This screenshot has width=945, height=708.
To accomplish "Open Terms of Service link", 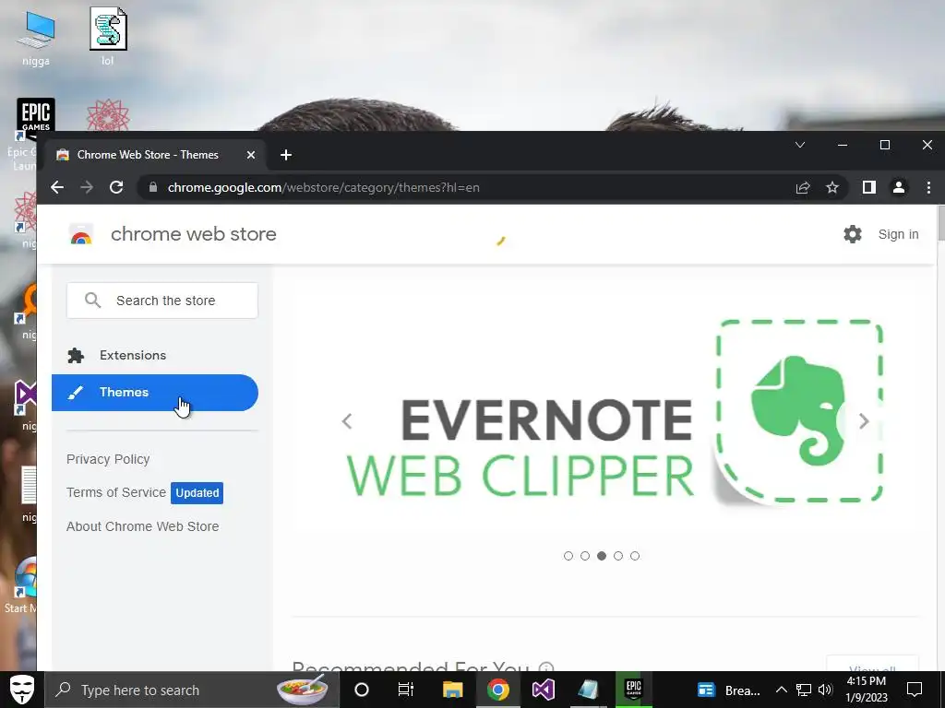I will (x=115, y=492).
